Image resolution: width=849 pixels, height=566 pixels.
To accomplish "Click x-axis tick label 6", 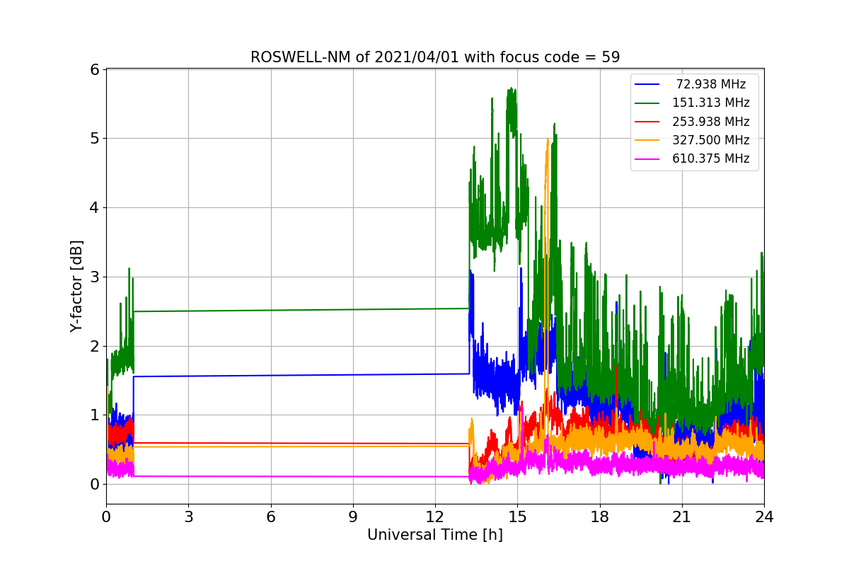I will pyautogui.click(x=270, y=517).
